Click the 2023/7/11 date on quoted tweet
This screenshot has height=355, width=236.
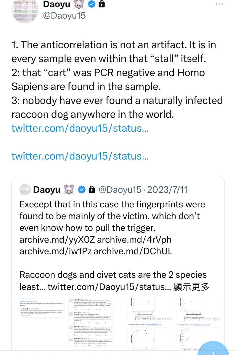167,189
